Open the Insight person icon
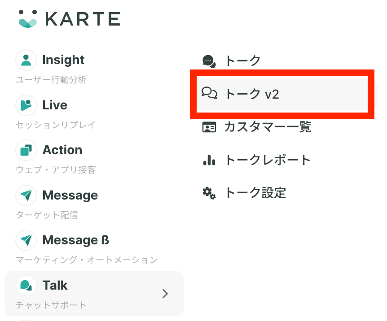 pyautogui.click(x=26, y=60)
